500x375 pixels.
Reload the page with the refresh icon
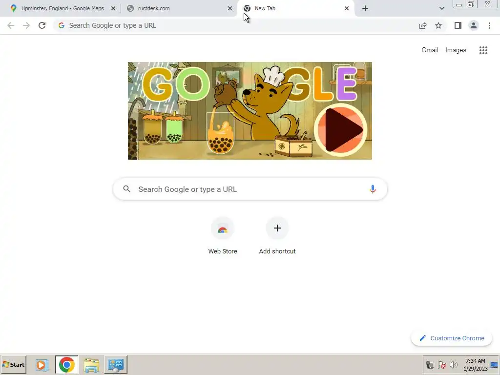pyautogui.click(x=42, y=25)
